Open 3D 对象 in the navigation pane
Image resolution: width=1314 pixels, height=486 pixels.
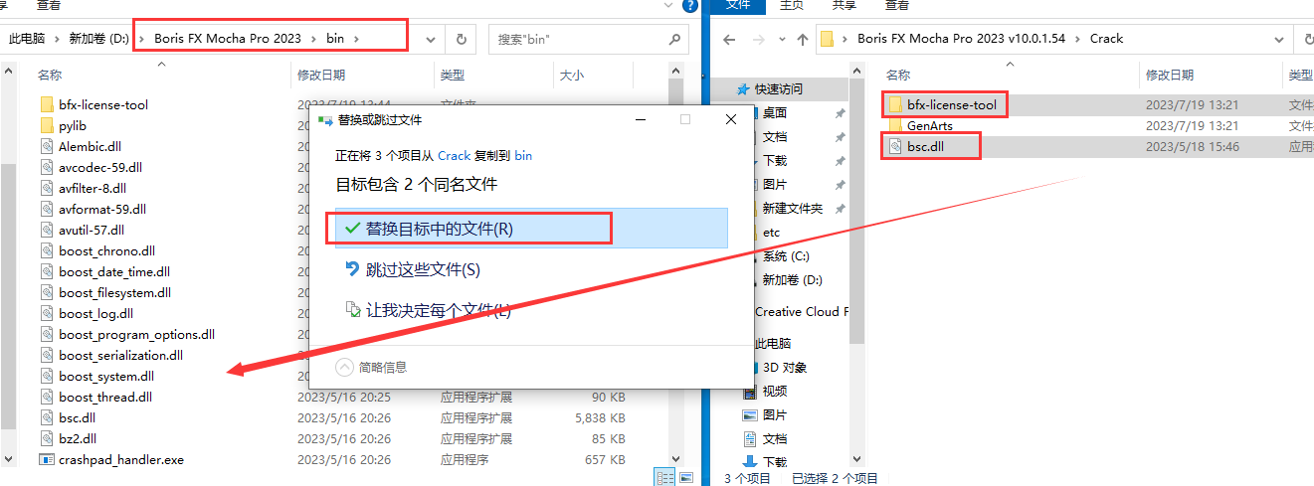click(784, 367)
